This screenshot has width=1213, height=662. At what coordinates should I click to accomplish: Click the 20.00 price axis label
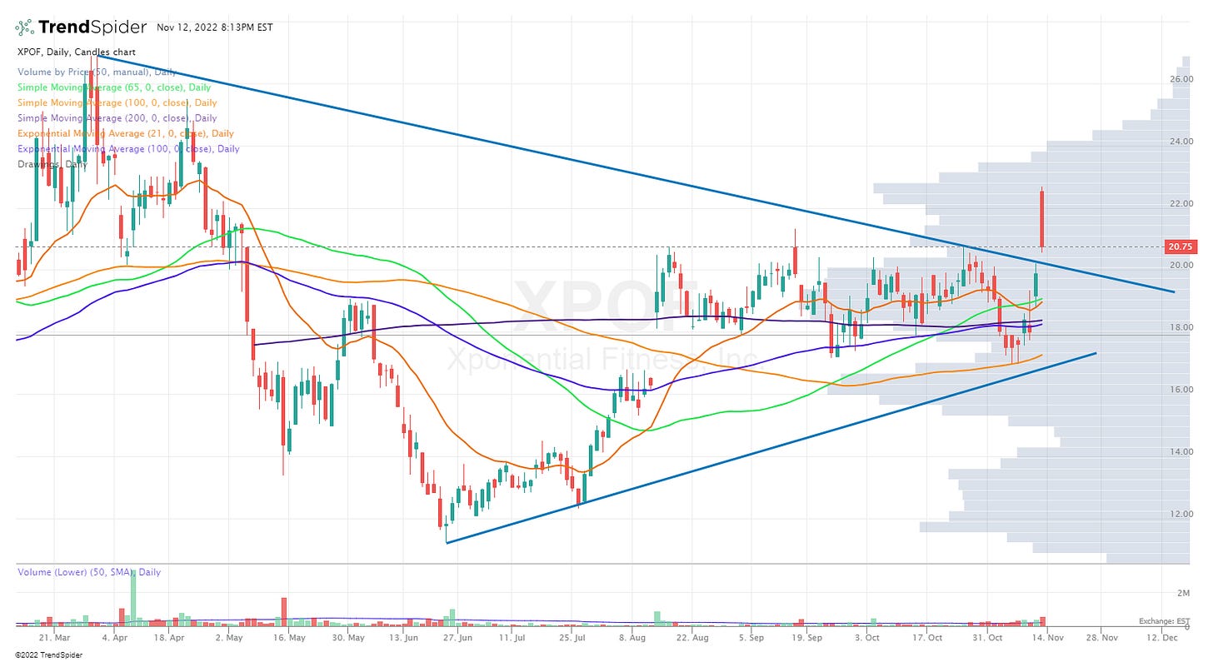pos(1180,266)
